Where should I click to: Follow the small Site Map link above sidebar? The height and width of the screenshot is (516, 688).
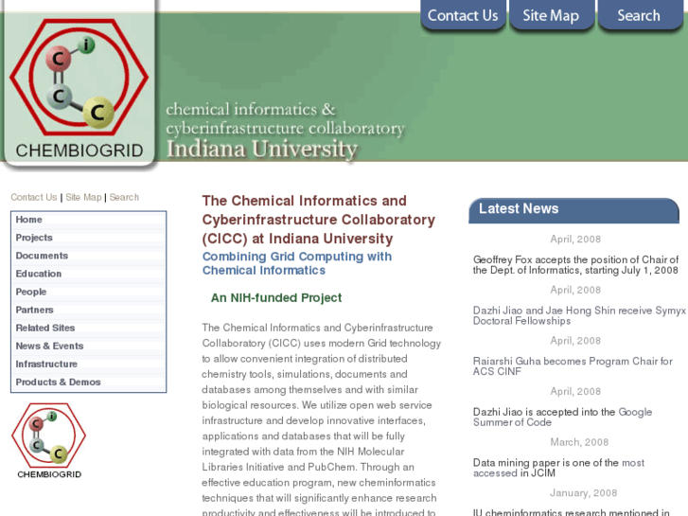[x=83, y=197]
